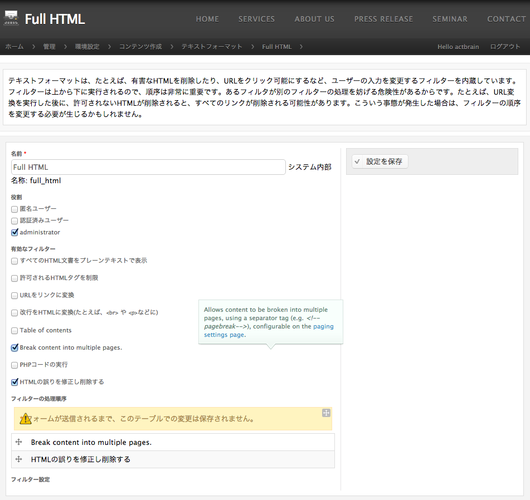The height and width of the screenshot is (500, 530).
Task: Click inside the 名前 text input field
Action: [x=148, y=167]
